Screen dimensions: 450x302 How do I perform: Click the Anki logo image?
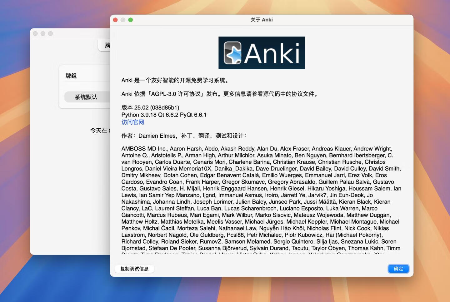pos(262,53)
